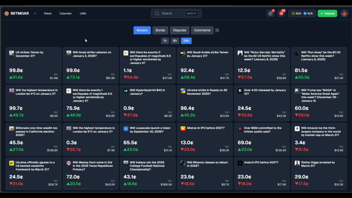Screen dimensions: 352x198
Task: Expand the BETMOAR dropdown chevron
Action: (35, 13)
